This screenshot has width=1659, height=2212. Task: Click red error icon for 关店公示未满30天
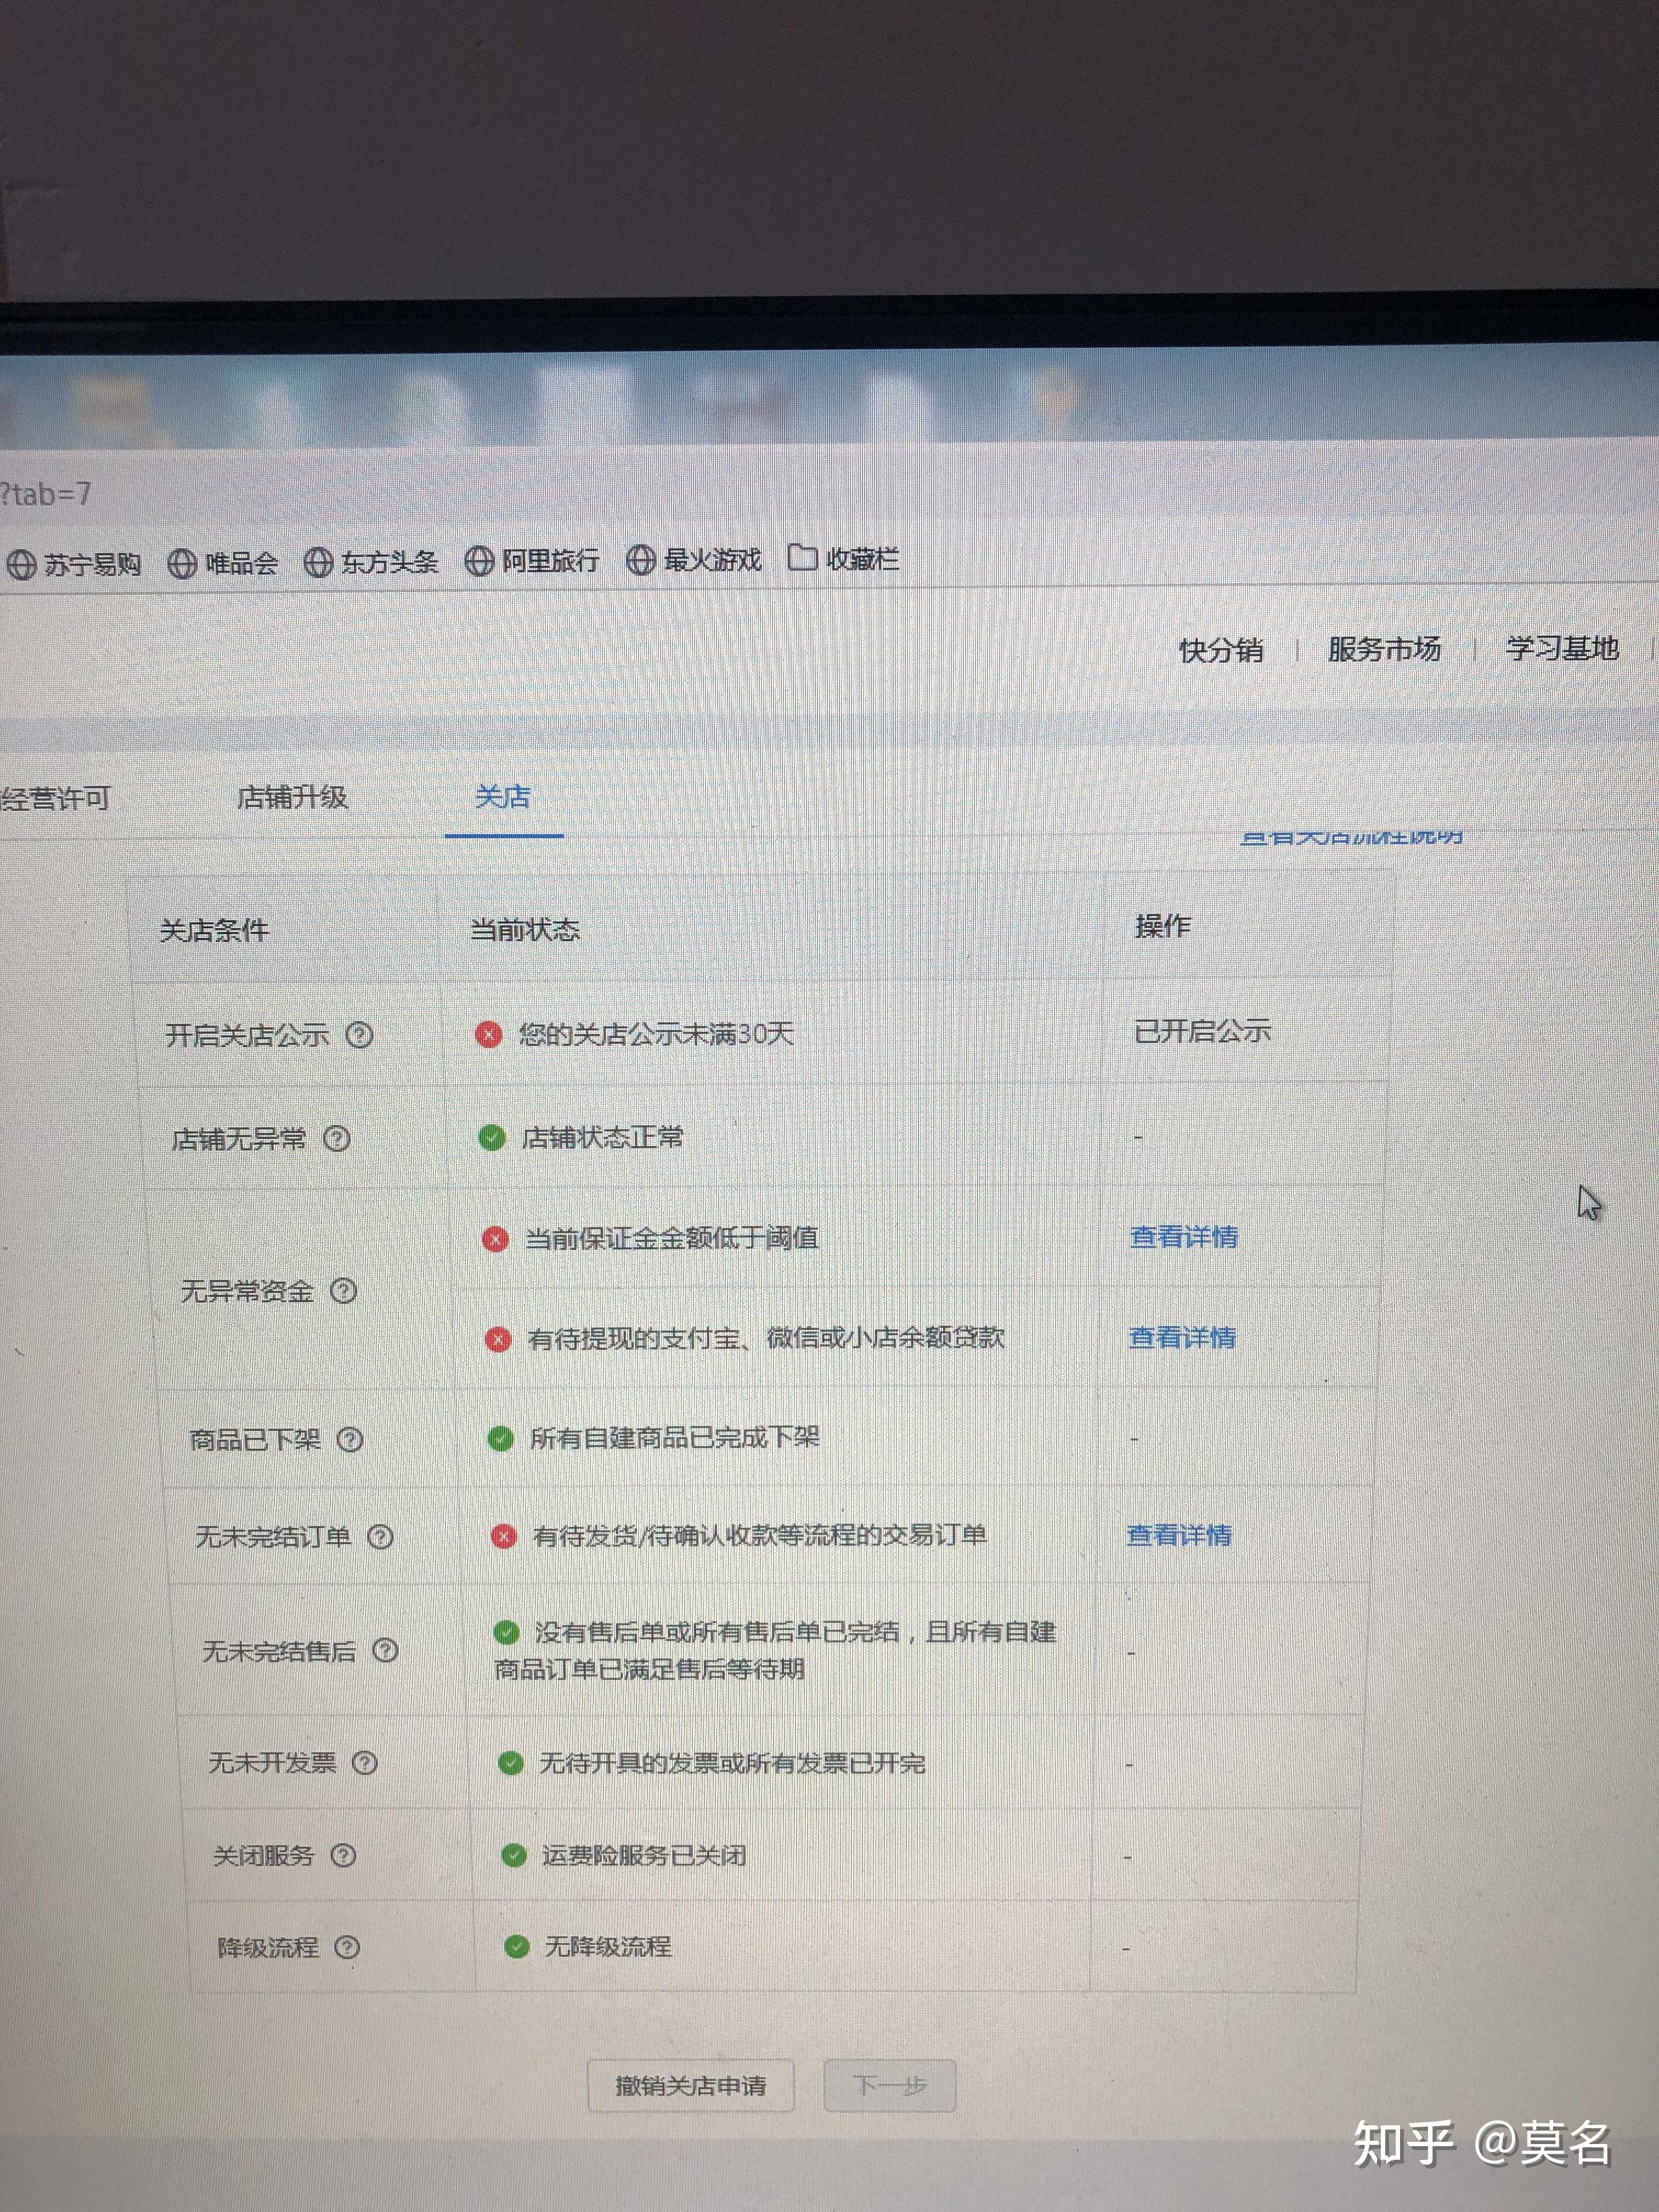[x=488, y=1034]
